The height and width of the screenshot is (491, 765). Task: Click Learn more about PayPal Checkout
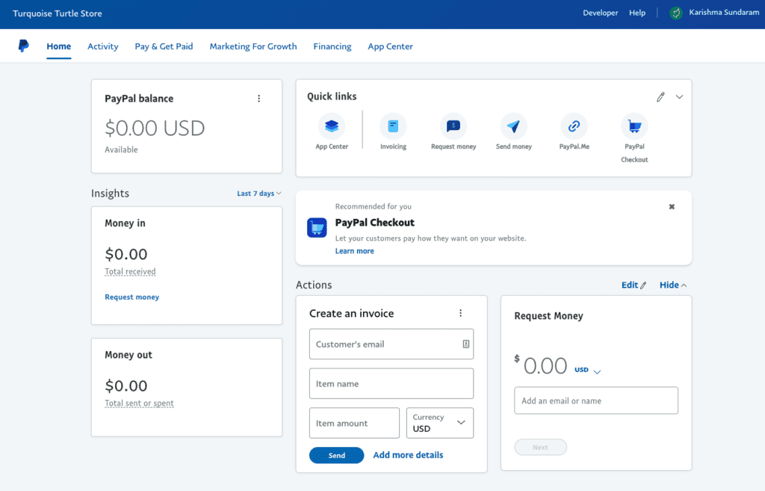[355, 251]
